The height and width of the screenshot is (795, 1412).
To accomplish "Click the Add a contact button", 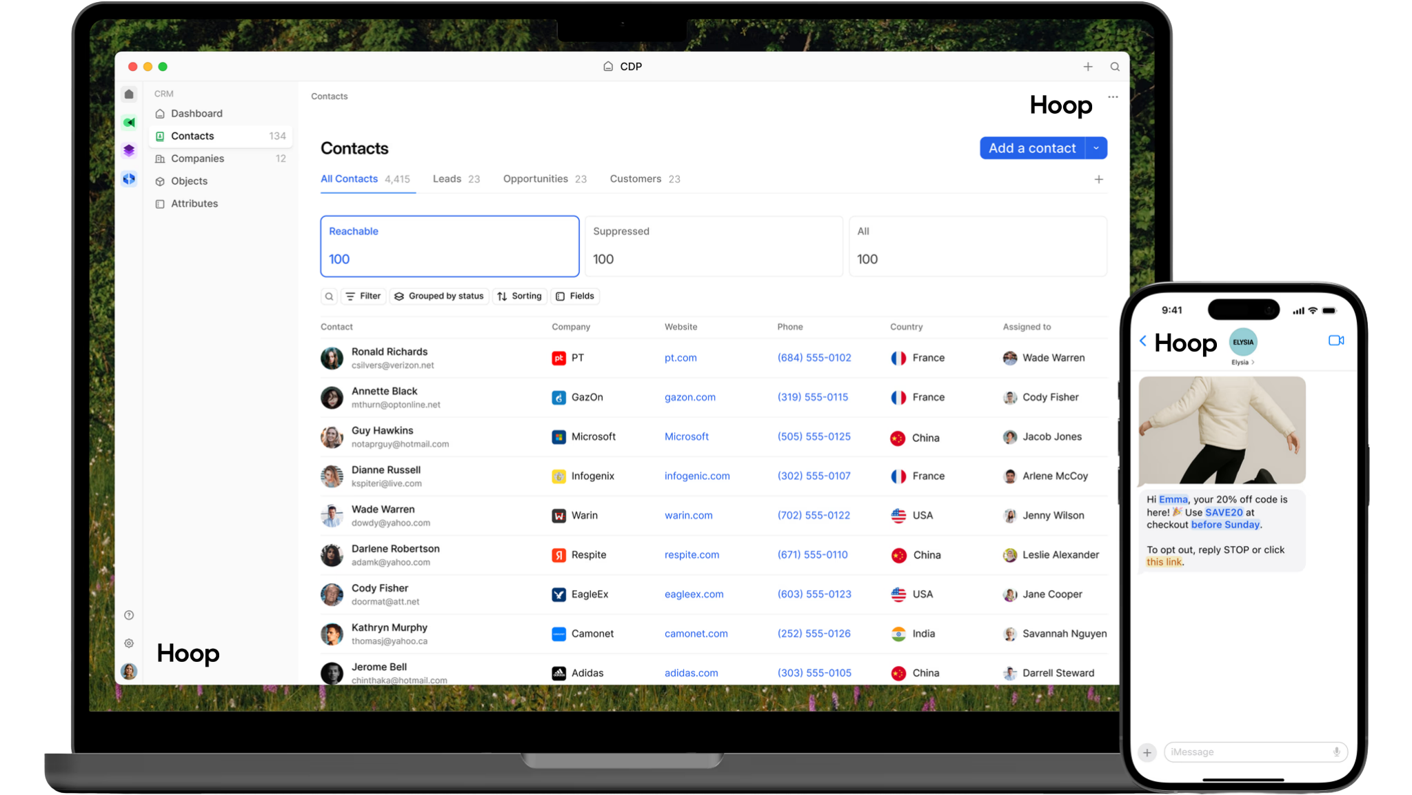I will 1031,148.
